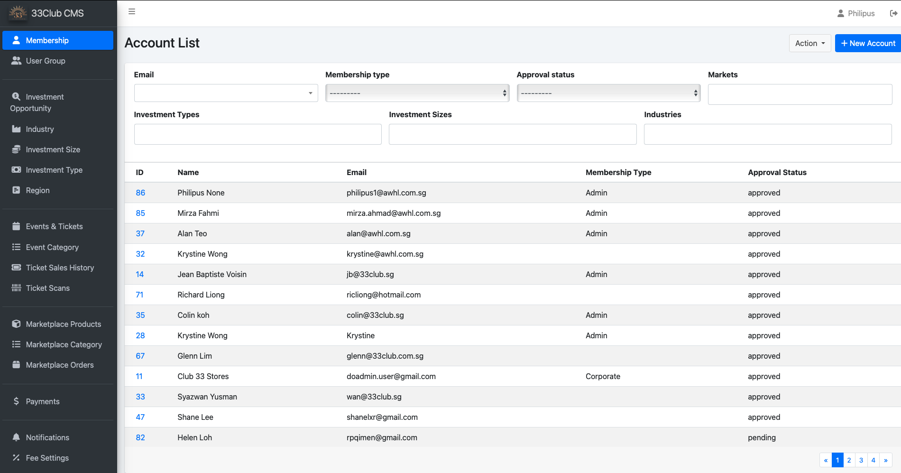Click the Notifications bell icon
The width and height of the screenshot is (901, 473).
(16, 437)
